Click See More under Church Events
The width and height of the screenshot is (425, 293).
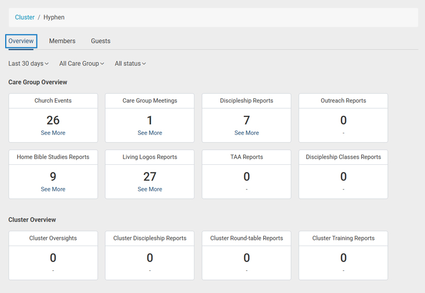[x=53, y=133]
